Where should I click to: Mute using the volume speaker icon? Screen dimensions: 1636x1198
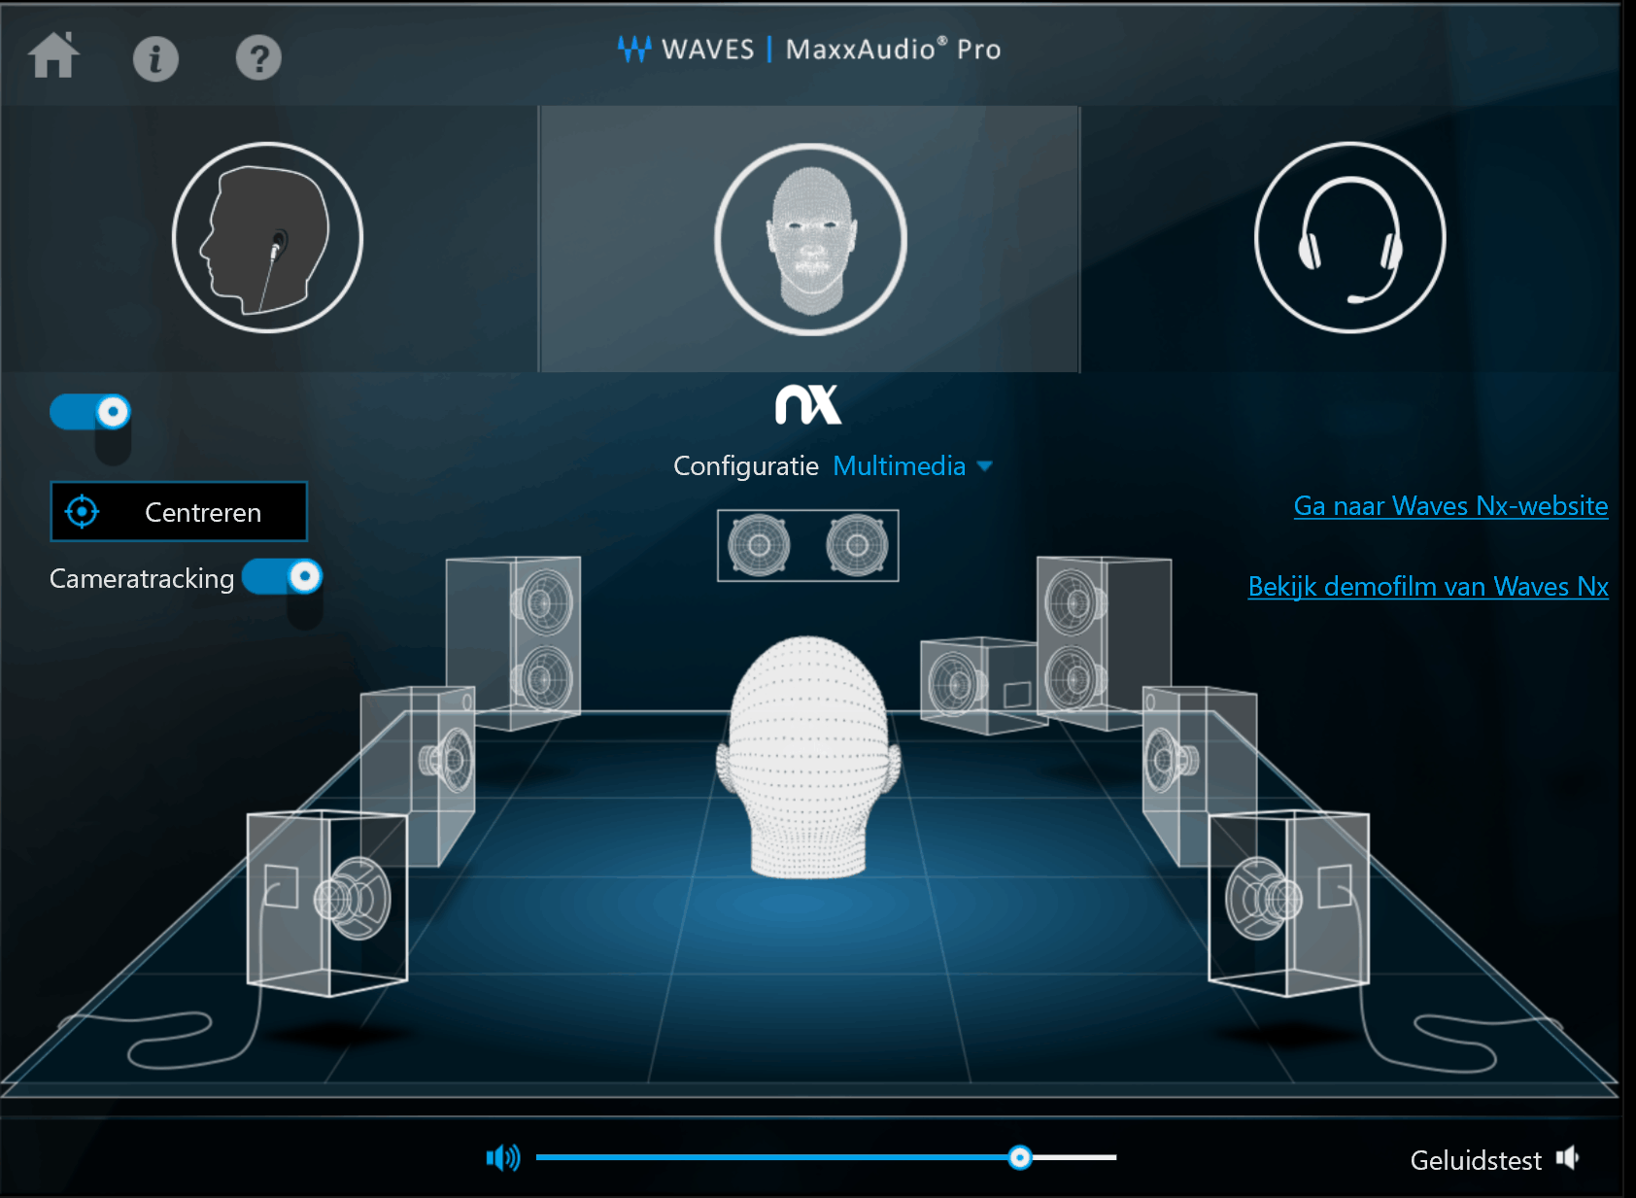(x=503, y=1157)
